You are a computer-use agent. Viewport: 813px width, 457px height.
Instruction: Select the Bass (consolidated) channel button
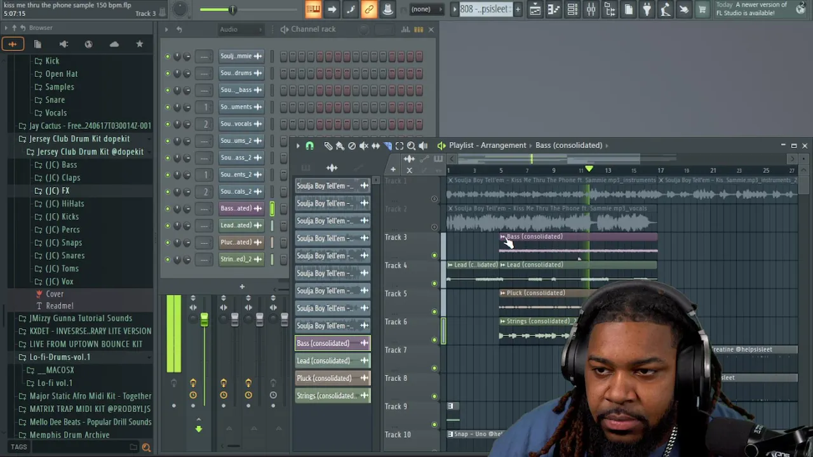pyautogui.click(x=241, y=208)
